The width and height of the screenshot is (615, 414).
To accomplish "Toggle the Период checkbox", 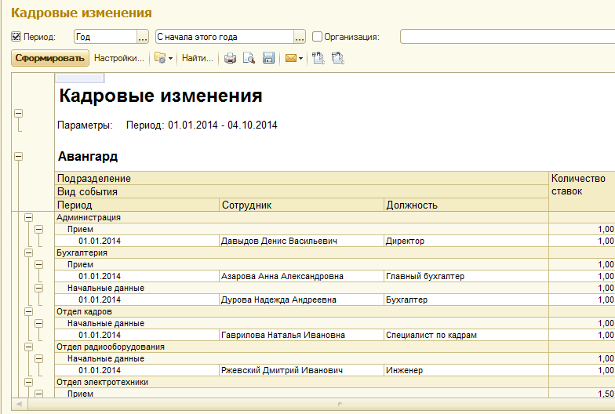I will (x=16, y=36).
